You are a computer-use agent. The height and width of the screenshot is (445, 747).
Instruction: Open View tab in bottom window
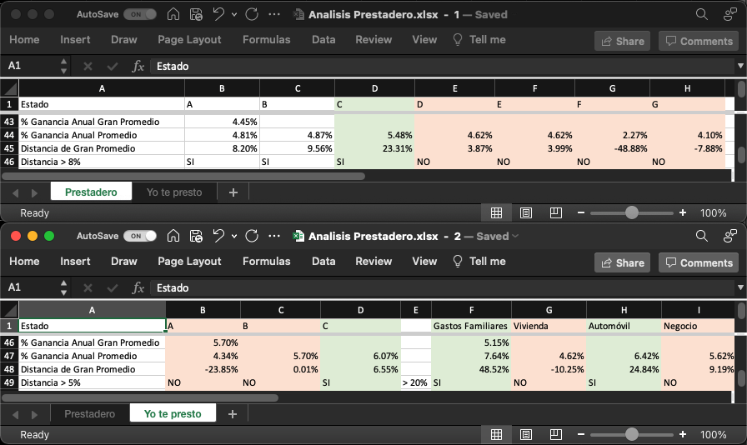(x=424, y=261)
